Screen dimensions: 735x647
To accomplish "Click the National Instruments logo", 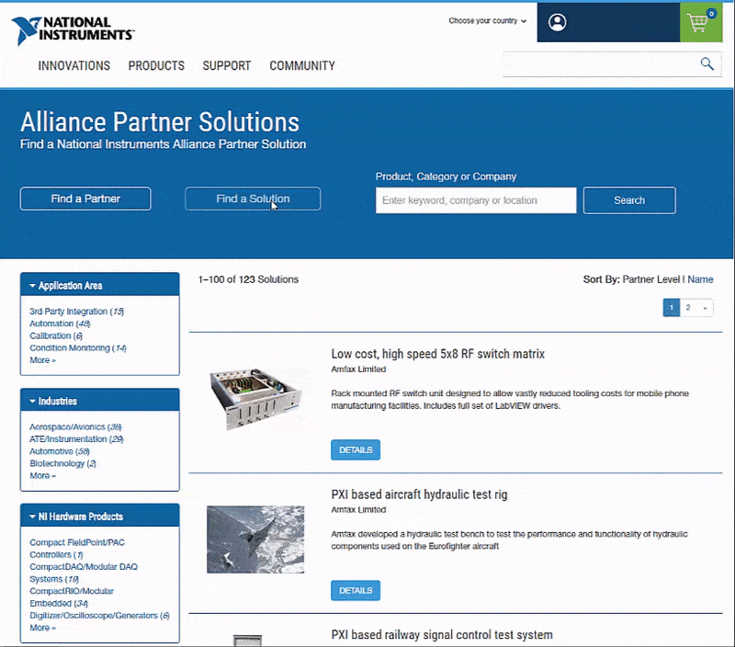I will [x=72, y=29].
